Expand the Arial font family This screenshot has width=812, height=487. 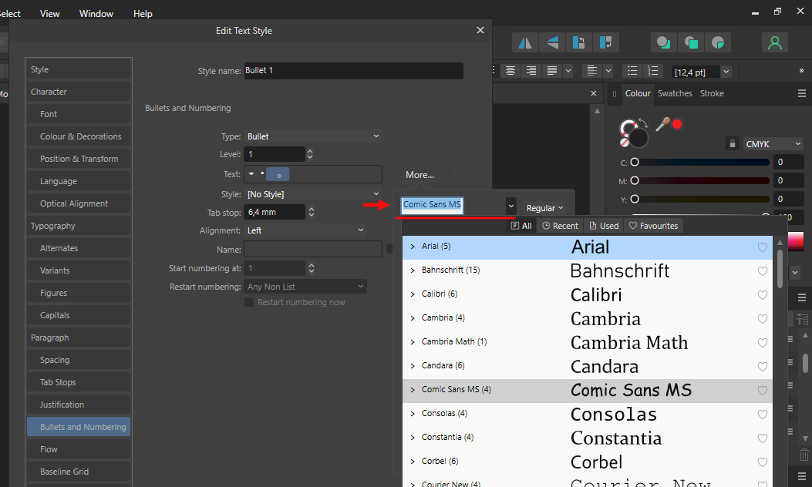coord(413,247)
